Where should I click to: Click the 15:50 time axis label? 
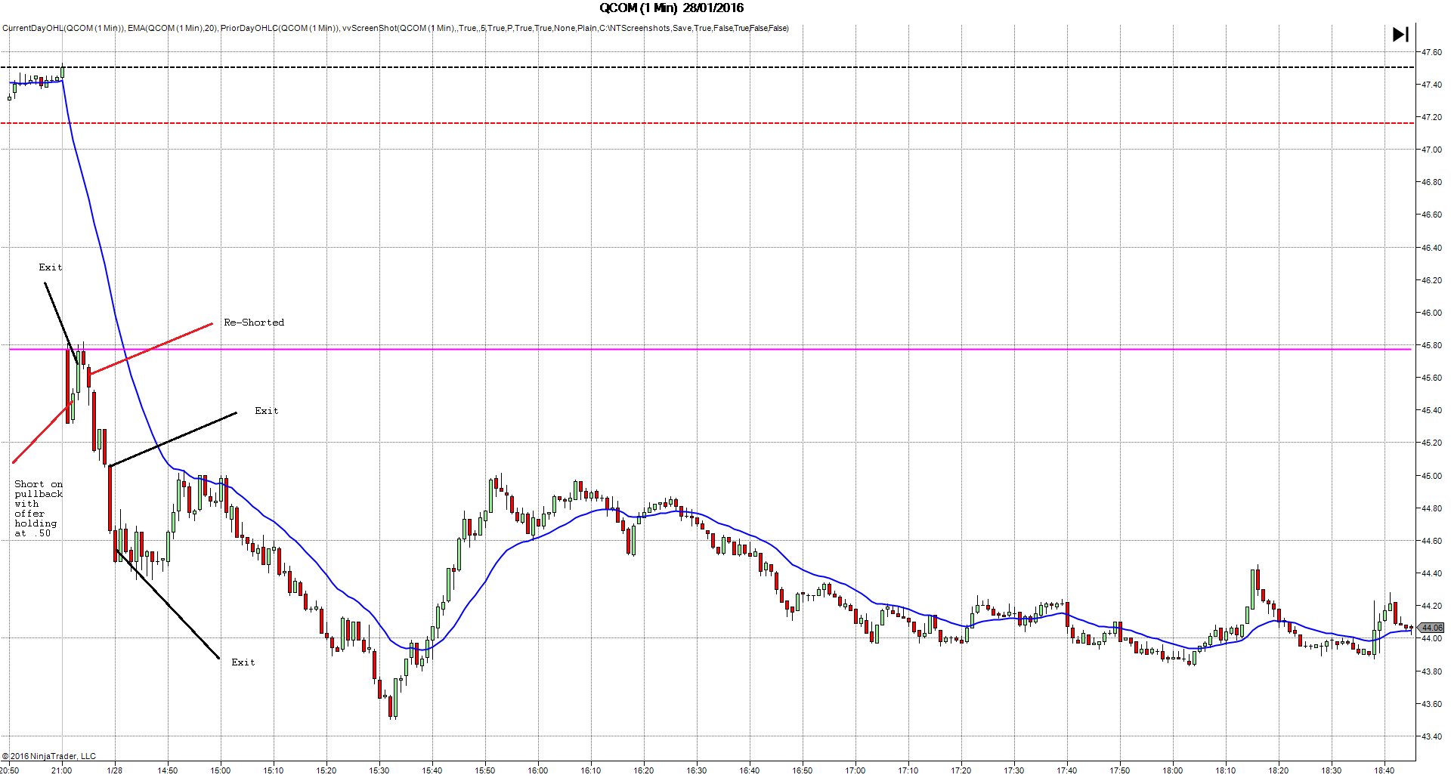pos(485,771)
